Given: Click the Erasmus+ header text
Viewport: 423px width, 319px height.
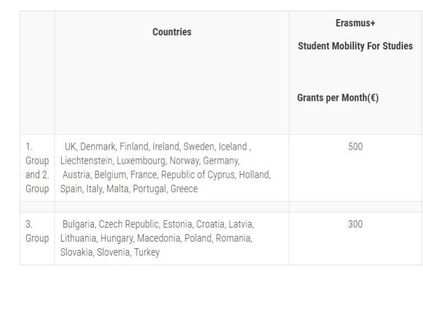Looking at the screenshot, I should point(355,23).
